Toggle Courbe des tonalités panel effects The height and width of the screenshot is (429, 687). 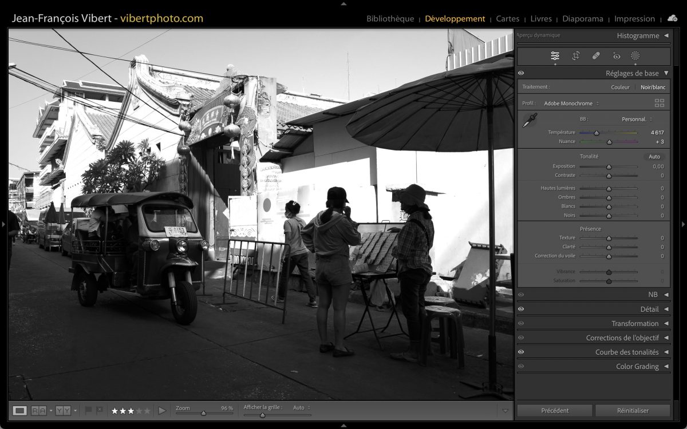tap(521, 352)
